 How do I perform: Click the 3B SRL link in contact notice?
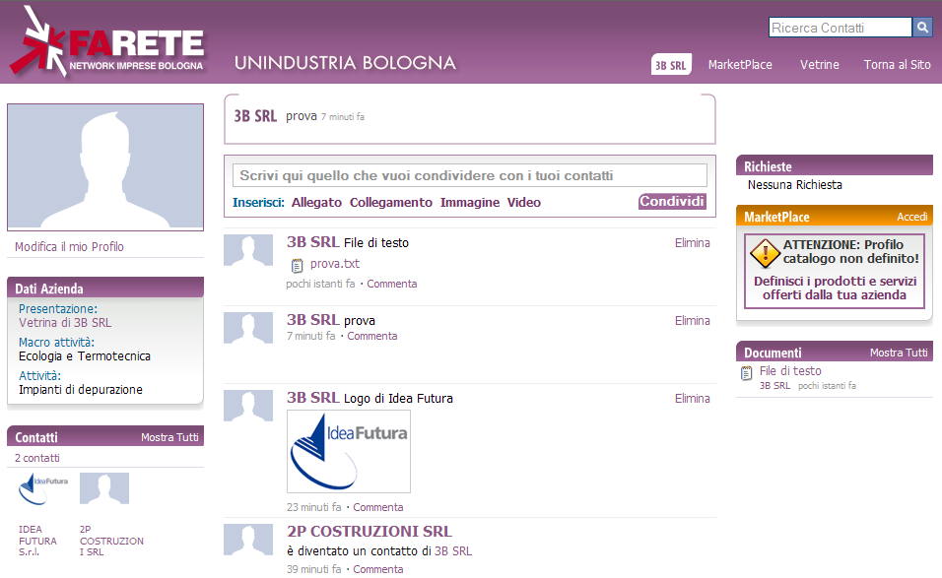pos(453,551)
